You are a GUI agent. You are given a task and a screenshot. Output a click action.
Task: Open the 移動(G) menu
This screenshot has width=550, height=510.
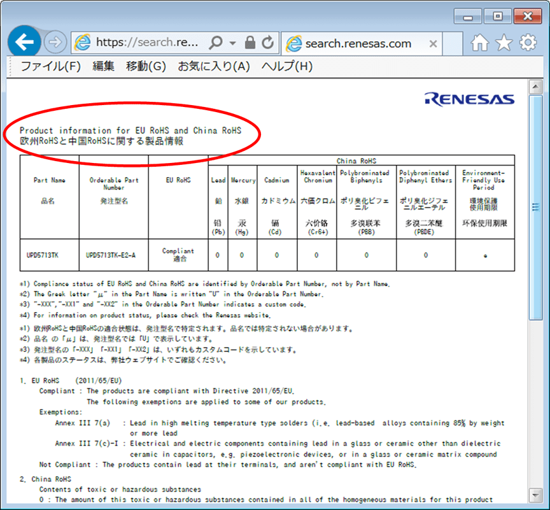[146, 66]
